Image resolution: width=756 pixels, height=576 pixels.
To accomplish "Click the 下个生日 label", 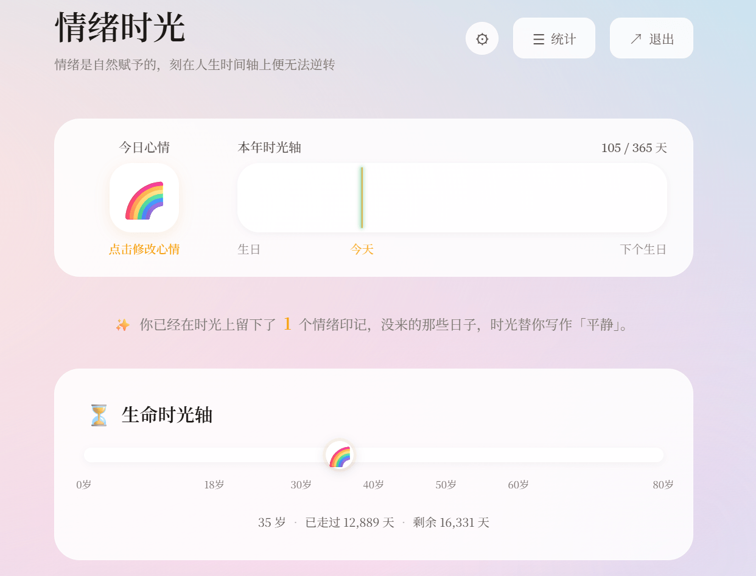I will pos(643,249).
